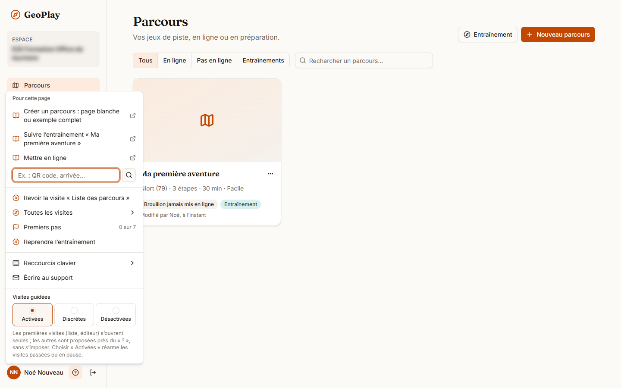621x388 pixels.
Task: Click the envelope icon for 'Écrire au support'
Action: (x=16, y=278)
